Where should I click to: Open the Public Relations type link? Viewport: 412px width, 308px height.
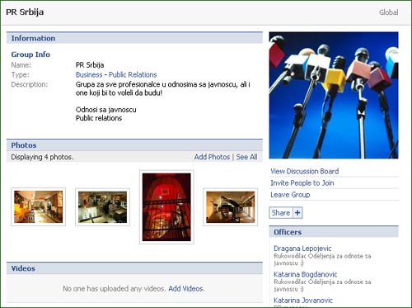pyautogui.click(x=133, y=74)
